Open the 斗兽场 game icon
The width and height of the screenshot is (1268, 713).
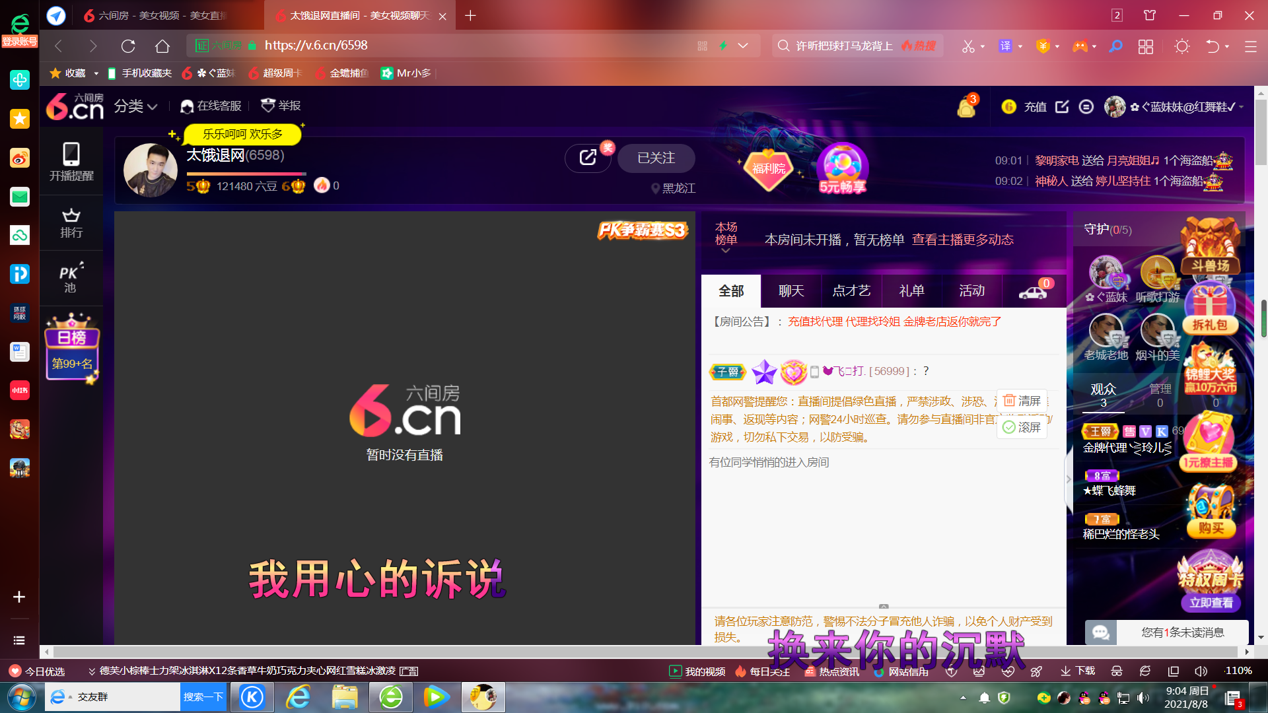1210,247
